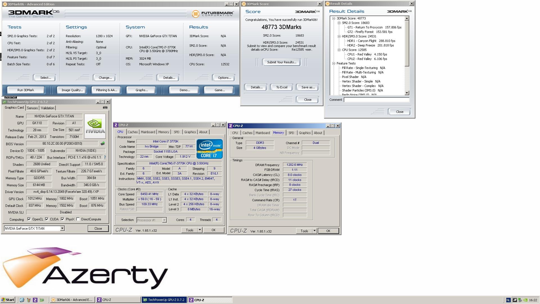The width and height of the screenshot is (540, 304).
Task: Enable DirectCompute checkbox in GPU-Z
Action: coord(78,219)
